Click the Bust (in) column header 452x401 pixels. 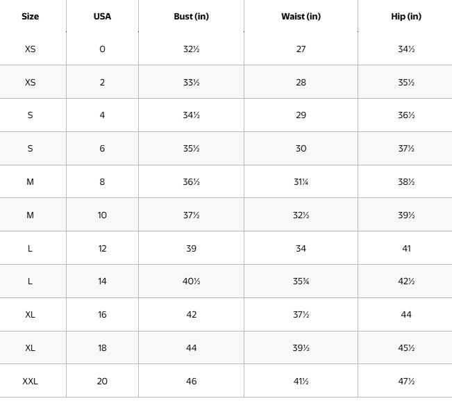[x=191, y=17]
